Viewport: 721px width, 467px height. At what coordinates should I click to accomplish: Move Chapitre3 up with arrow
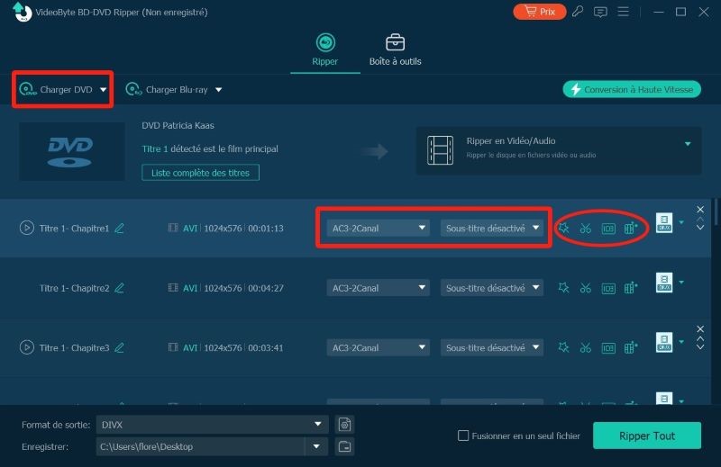[700, 339]
